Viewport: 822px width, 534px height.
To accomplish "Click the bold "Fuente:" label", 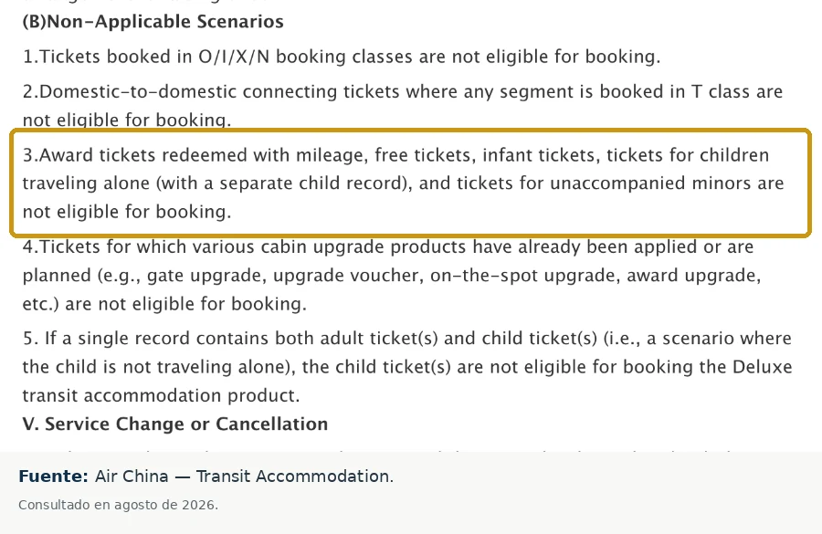I will (x=54, y=476).
